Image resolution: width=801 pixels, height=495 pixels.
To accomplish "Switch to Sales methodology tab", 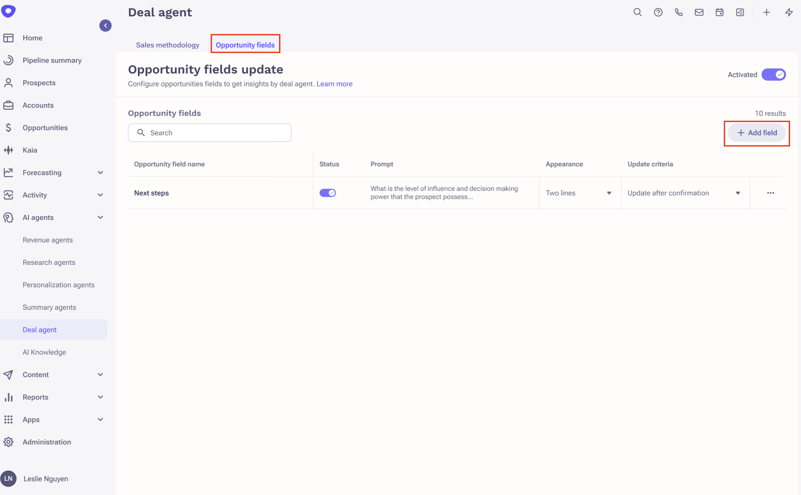I will click(x=167, y=45).
